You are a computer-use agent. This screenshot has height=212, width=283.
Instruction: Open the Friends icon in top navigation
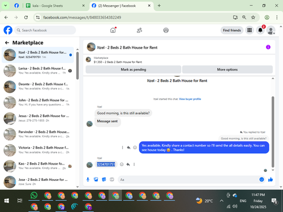(139, 30)
